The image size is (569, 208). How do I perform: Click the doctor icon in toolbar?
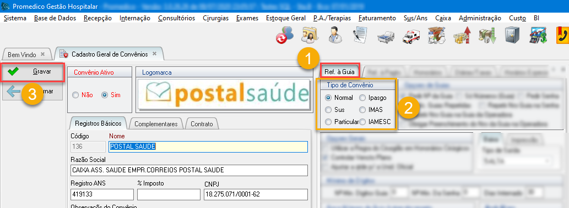(x=335, y=36)
